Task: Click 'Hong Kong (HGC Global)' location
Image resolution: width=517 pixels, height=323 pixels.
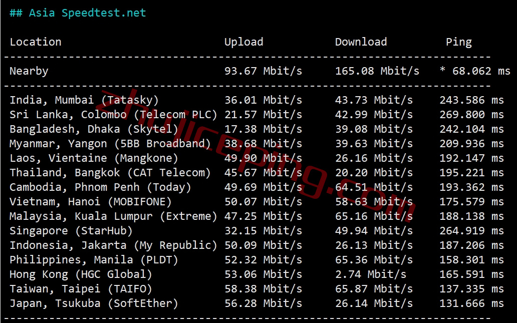Action: [x=81, y=274]
